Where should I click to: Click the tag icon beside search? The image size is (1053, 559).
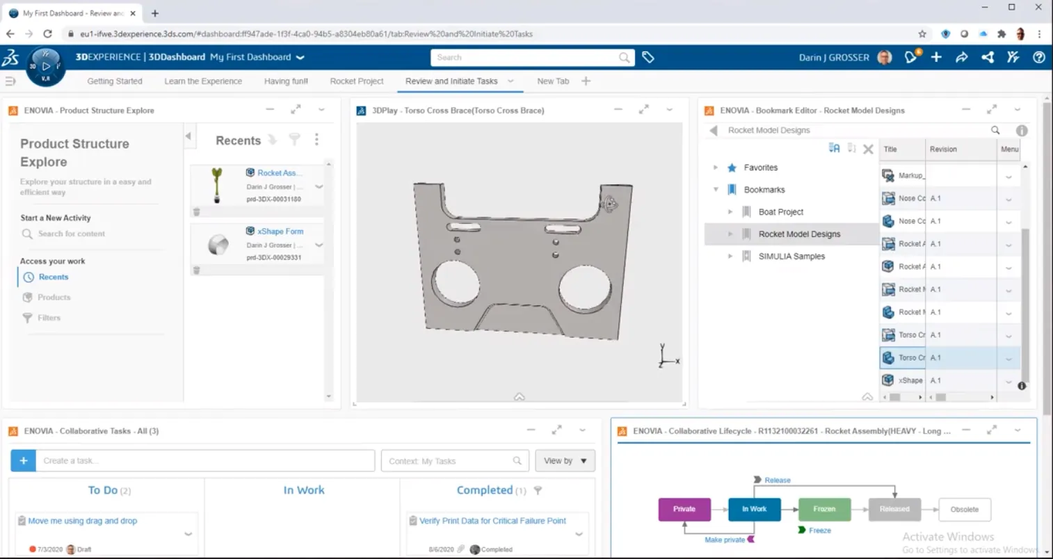pyautogui.click(x=648, y=58)
